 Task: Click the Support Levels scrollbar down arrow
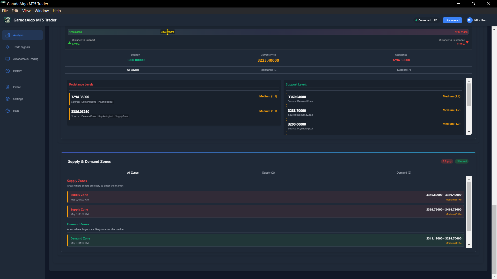pos(469,132)
